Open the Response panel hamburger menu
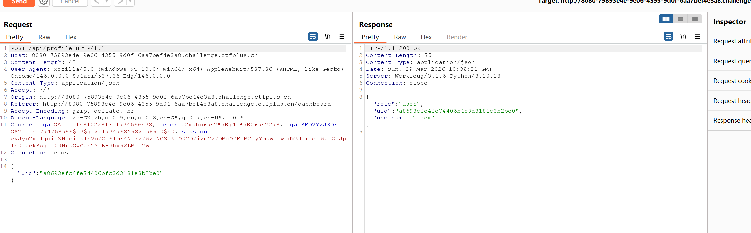Screen dimensions: 751x233 pos(697,37)
